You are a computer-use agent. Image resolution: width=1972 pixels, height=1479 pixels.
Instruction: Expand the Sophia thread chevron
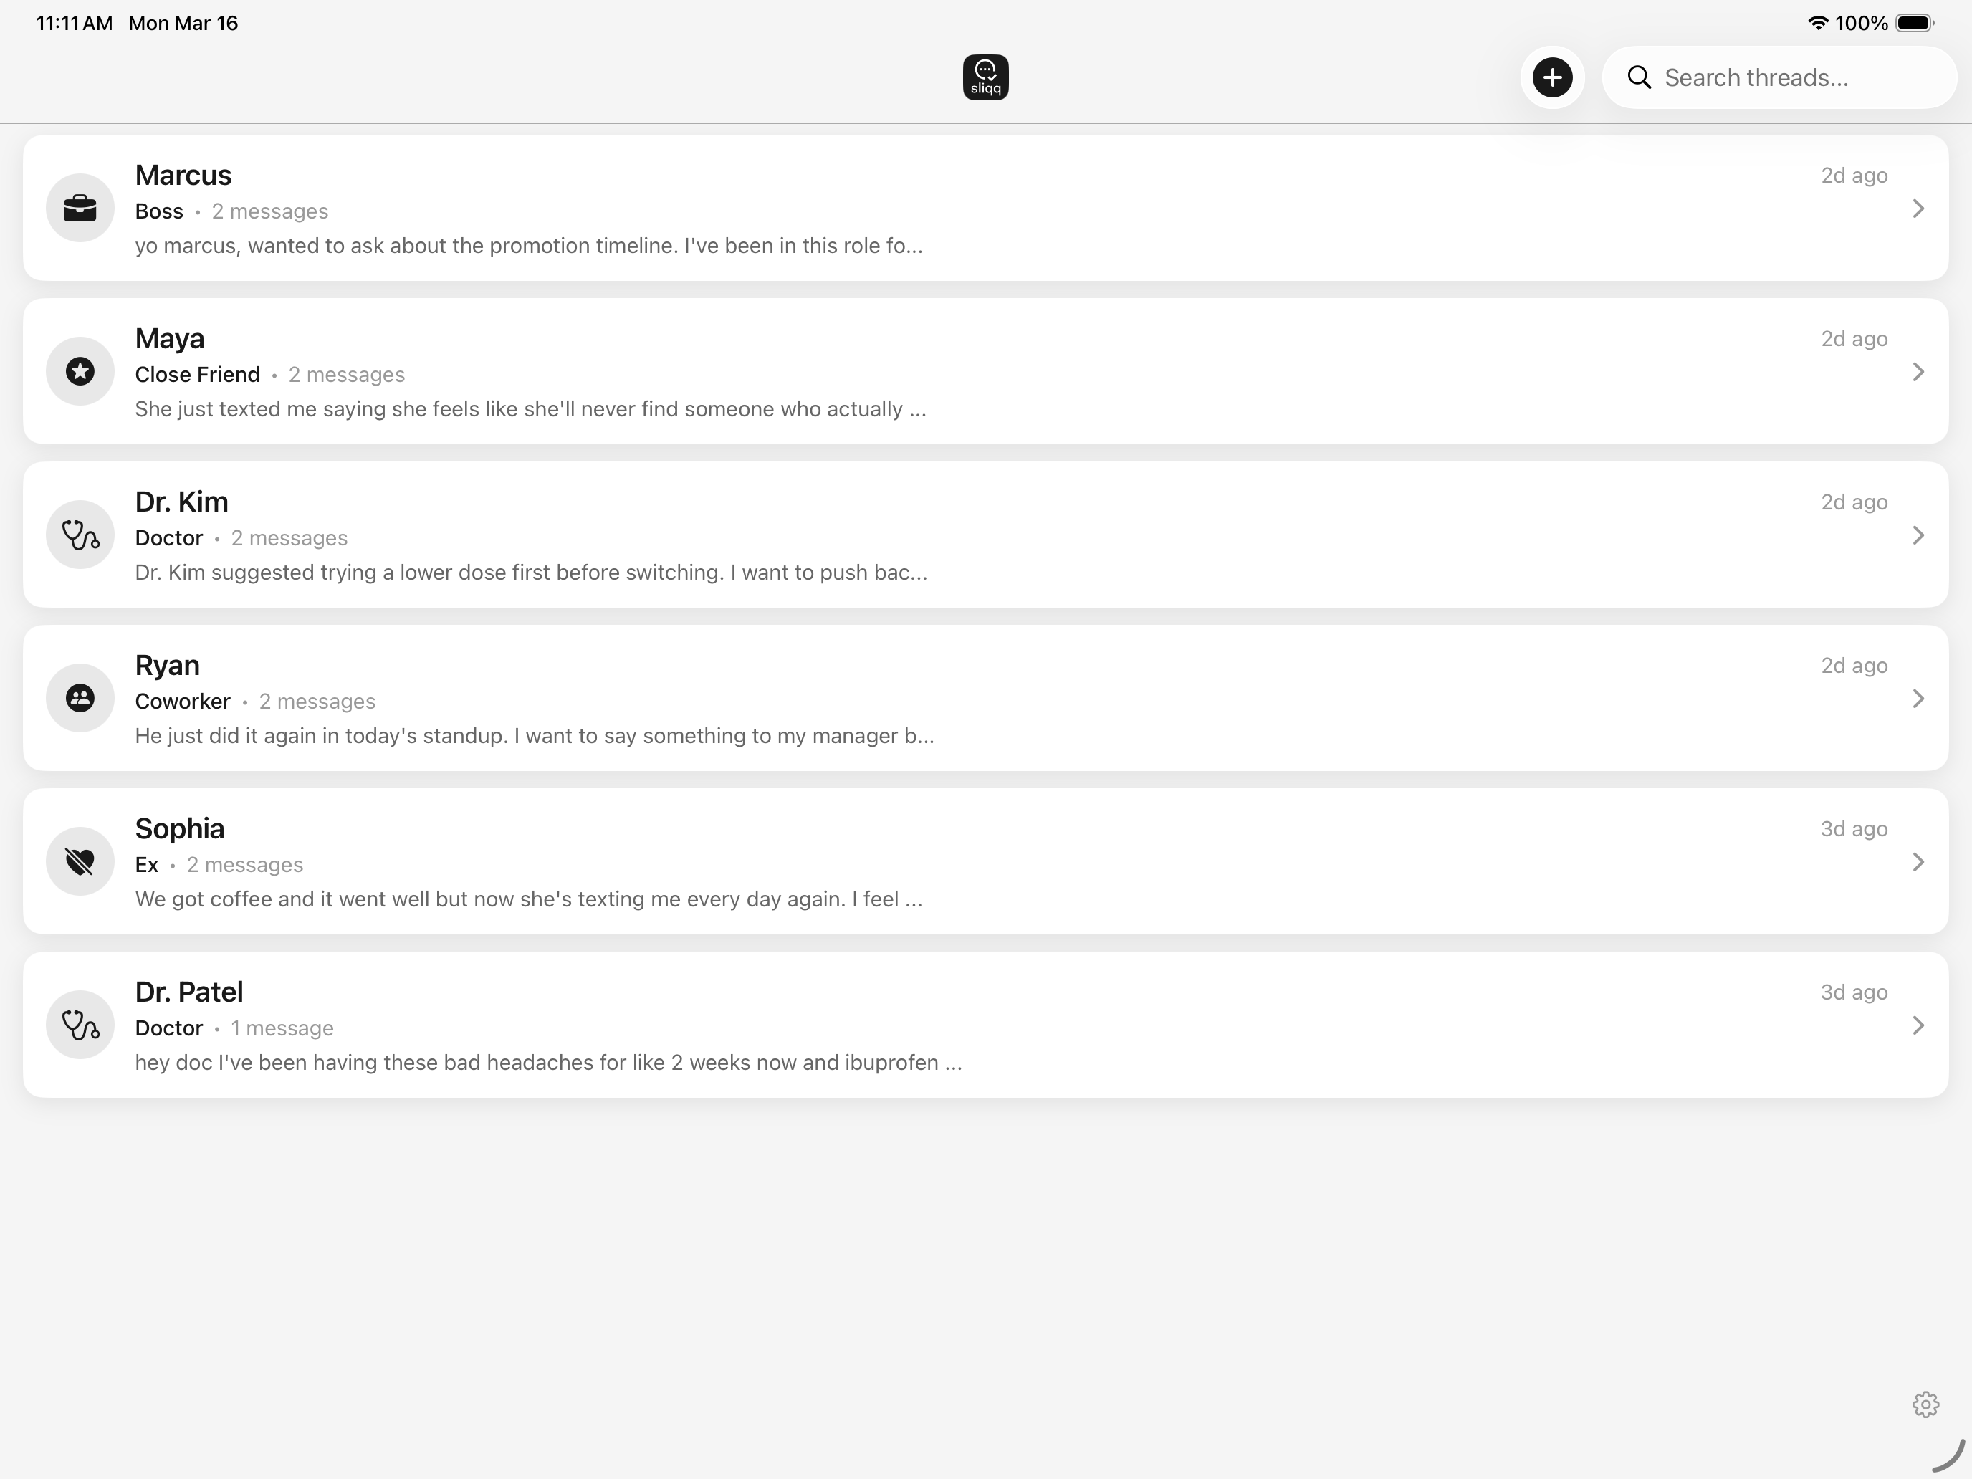(1918, 861)
